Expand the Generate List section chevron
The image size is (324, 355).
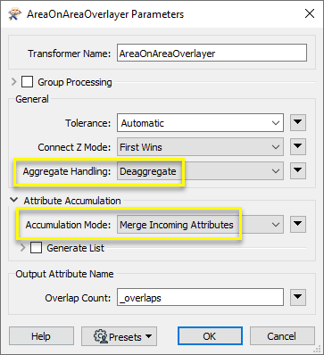click(x=22, y=248)
